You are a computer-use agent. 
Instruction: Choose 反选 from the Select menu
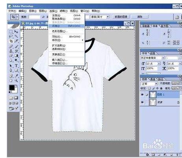pos(66,26)
